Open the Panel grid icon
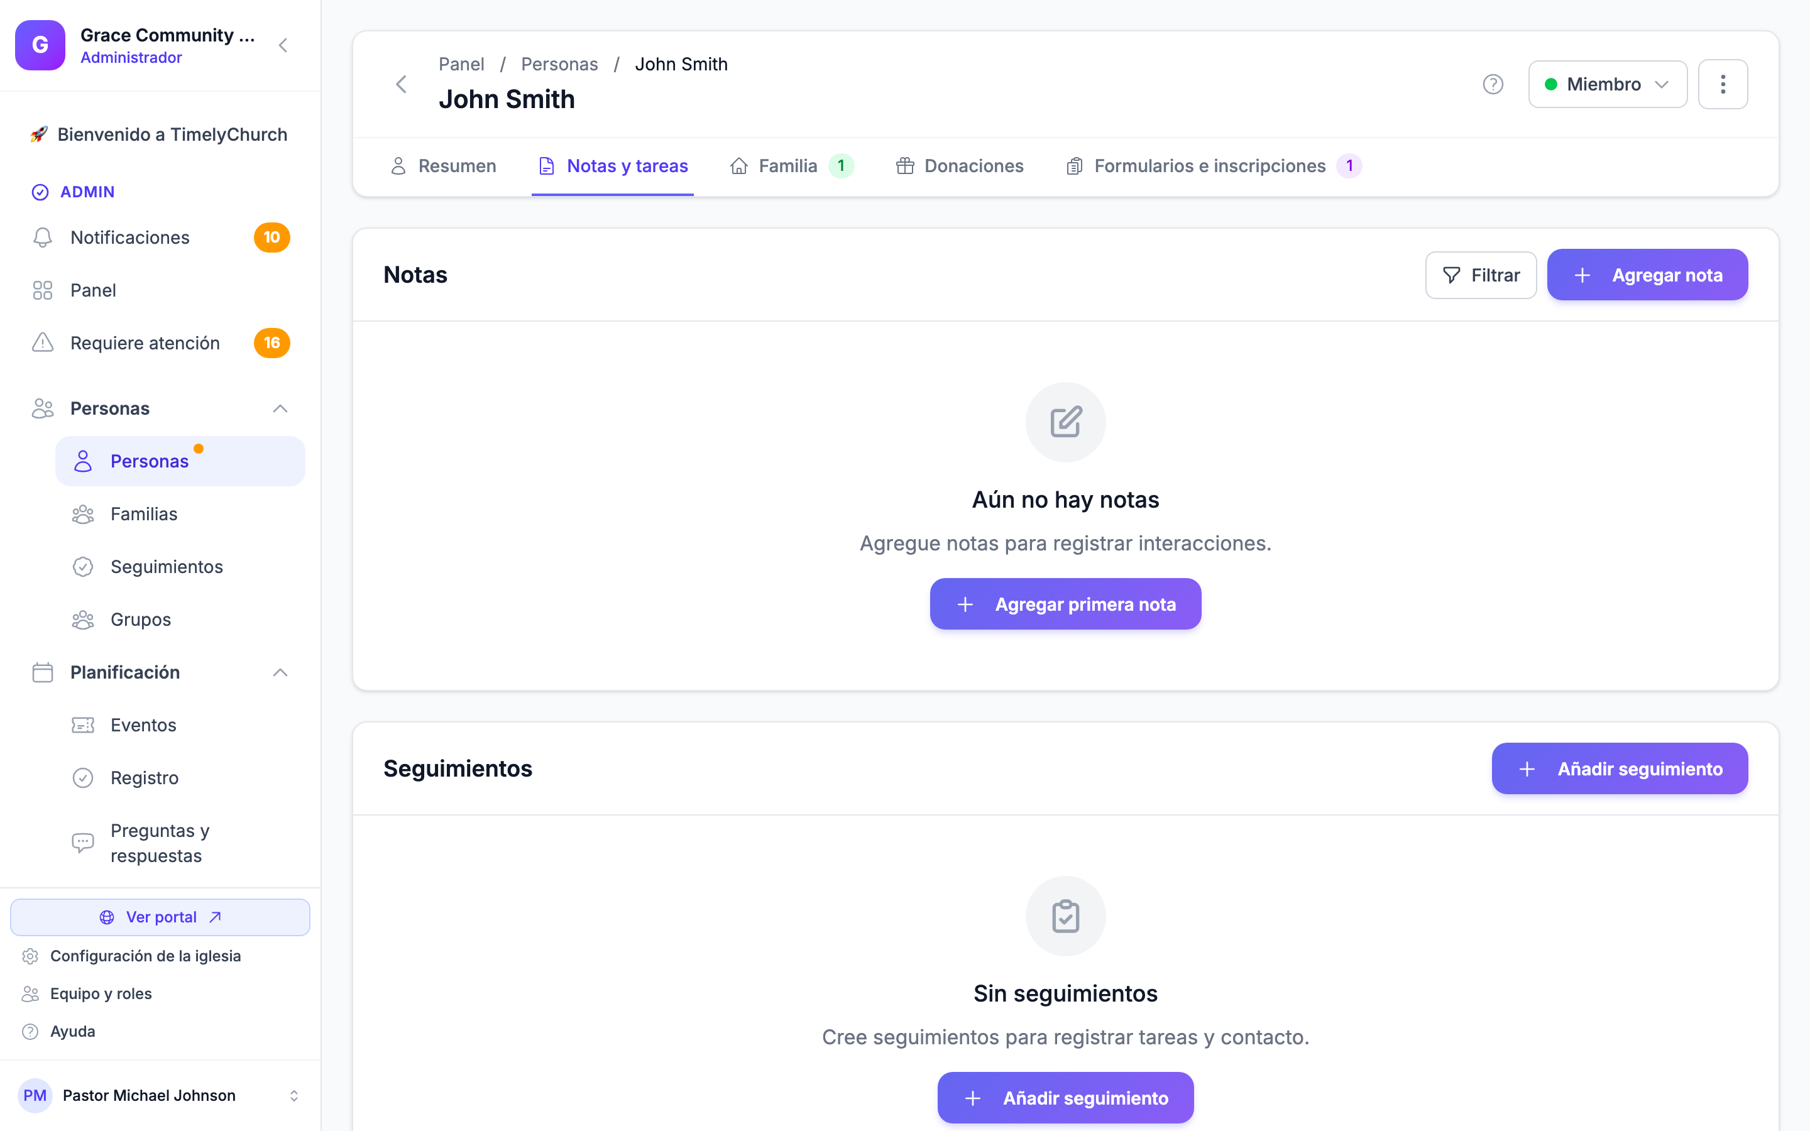Image resolution: width=1810 pixels, height=1131 pixels. coord(43,290)
